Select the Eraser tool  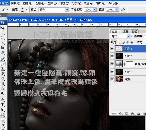[x=3, y=79]
